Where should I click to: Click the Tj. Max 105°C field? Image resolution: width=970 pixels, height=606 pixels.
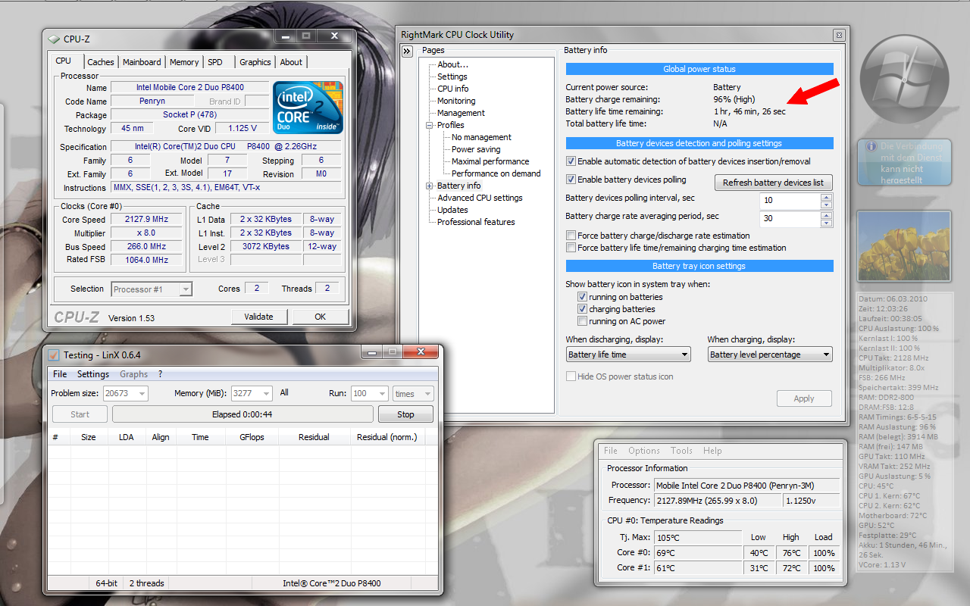pos(697,537)
